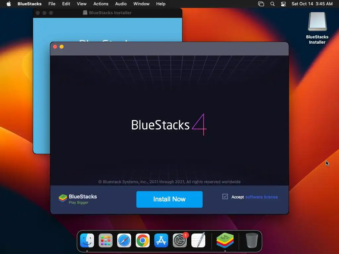
Task: Open the software license link
Action: 262,197
